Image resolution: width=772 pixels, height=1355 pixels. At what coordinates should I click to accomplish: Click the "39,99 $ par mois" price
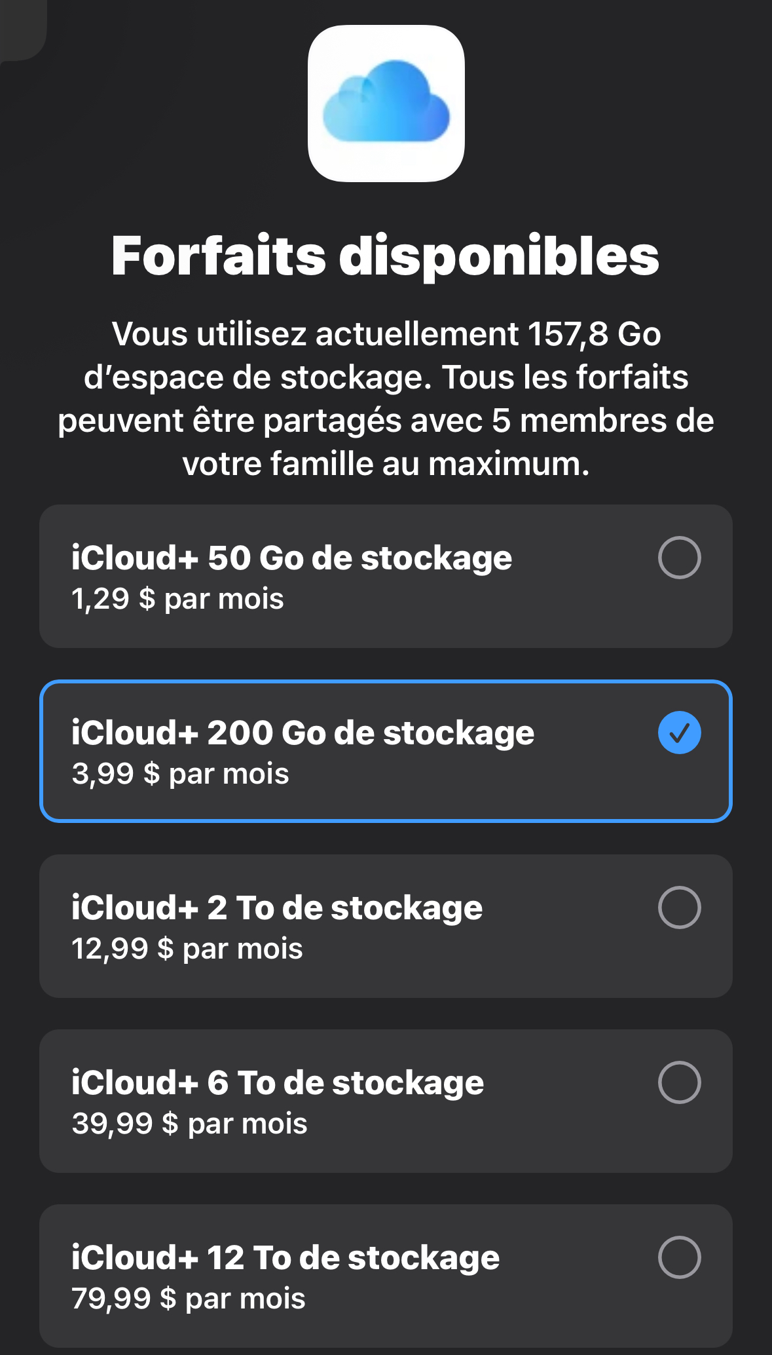tap(189, 1124)
